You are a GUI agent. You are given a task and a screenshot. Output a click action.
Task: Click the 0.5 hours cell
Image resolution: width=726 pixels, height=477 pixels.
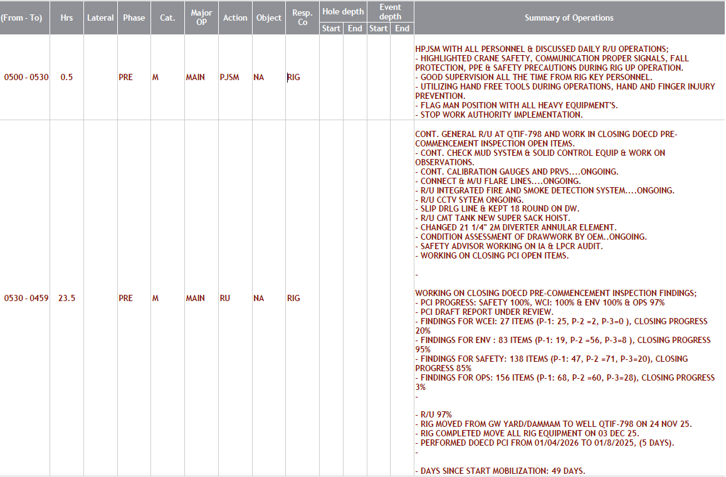click(66, 78)
